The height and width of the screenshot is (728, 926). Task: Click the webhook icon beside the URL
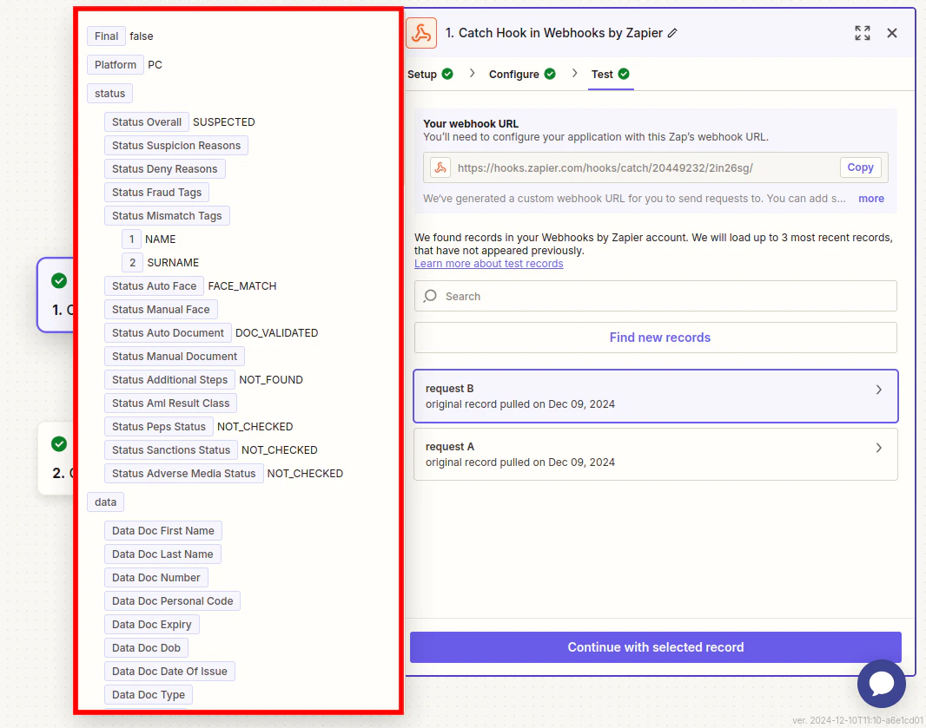pyautogui.click(x=440, y=167)
